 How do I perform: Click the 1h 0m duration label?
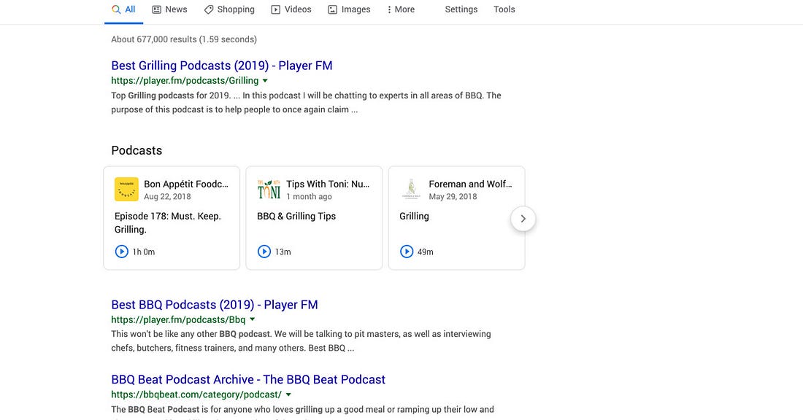pos(143,252)
